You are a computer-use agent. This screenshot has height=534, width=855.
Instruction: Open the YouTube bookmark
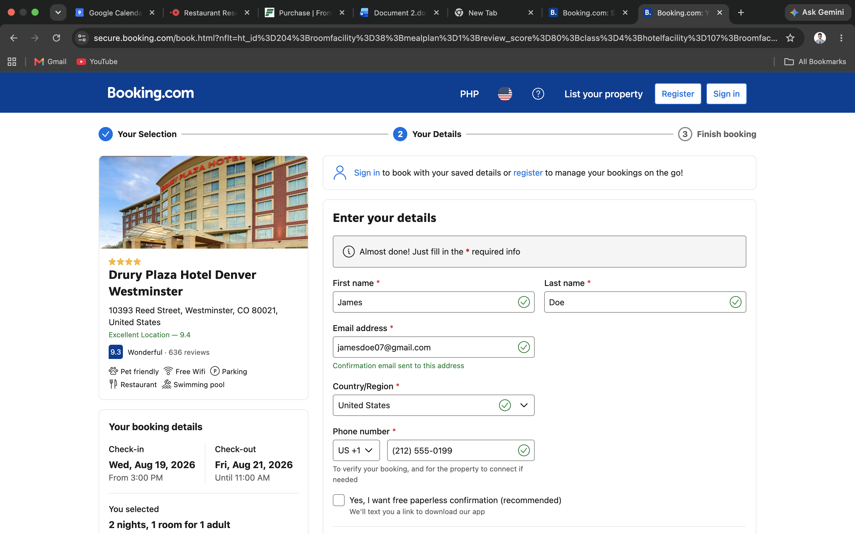tap(97, 61)
